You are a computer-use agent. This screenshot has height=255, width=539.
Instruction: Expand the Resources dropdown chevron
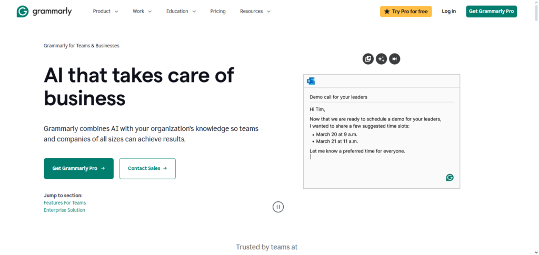click(268, 12)
